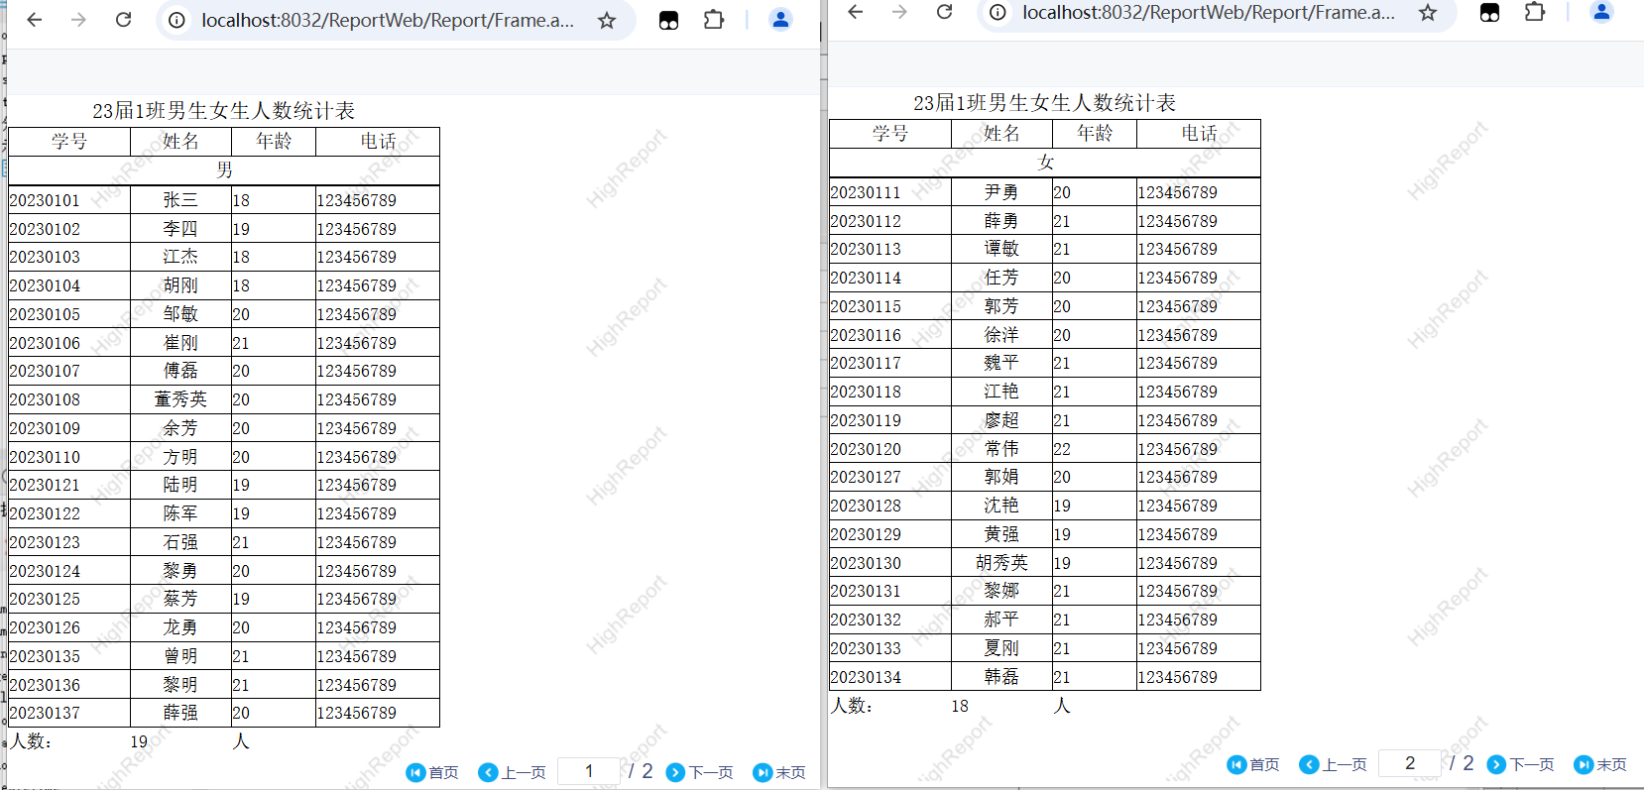Select name cell 谭敏

tap(1001, 249)
